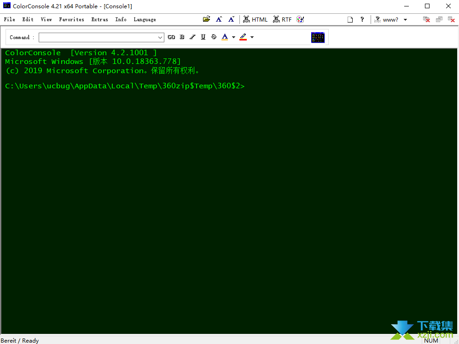
Task: Click the console prompt line ending 360$2>
Action: click(125, 86)
